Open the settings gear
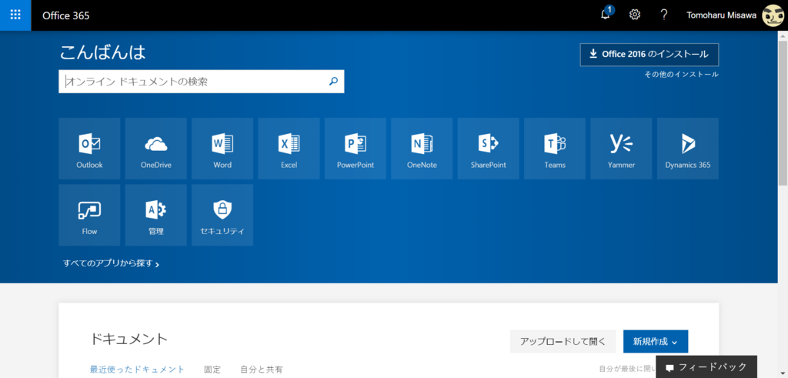This screenshot has height=378, width=788. (635, 15)
